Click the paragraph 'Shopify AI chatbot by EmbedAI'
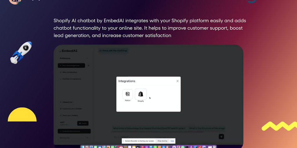Screen dimensions: 297x148 [150, 28]
